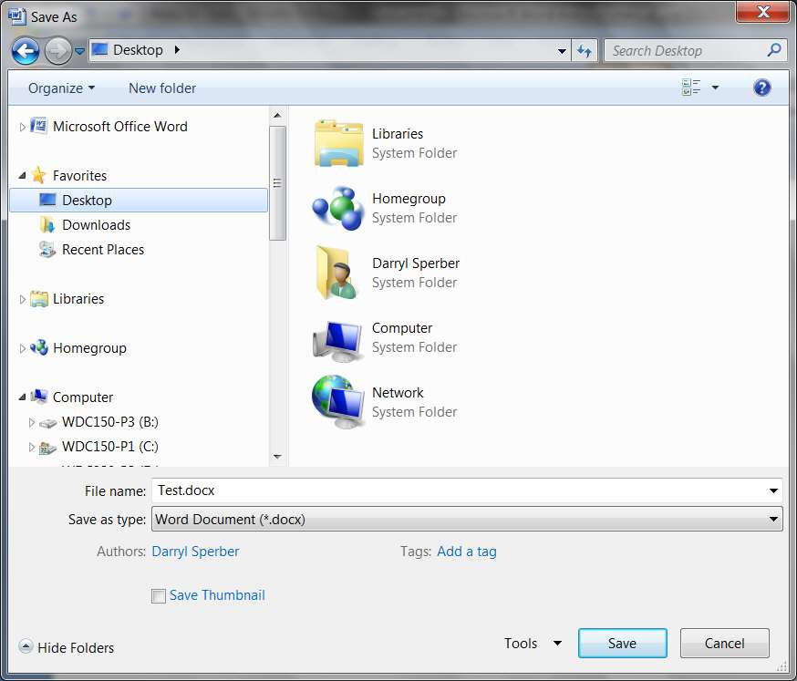Expand Homegroup in navigation pane
This screenshot has width=797, height=681.
tap(22, 348)
